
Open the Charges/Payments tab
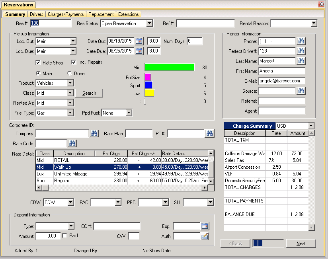click(x=66, y=14)
